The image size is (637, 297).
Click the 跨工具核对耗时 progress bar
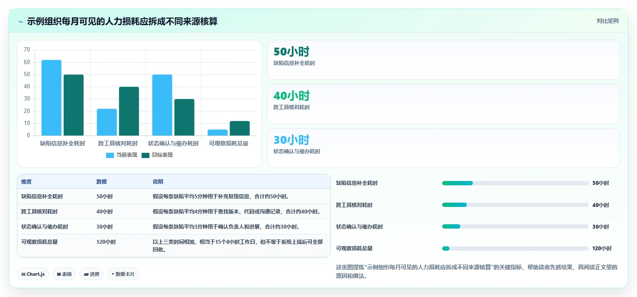point(515,205)
